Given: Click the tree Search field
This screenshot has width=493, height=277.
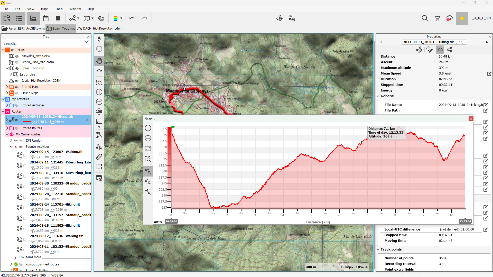Looking at the screenshot, I should (x=42, y=43).
